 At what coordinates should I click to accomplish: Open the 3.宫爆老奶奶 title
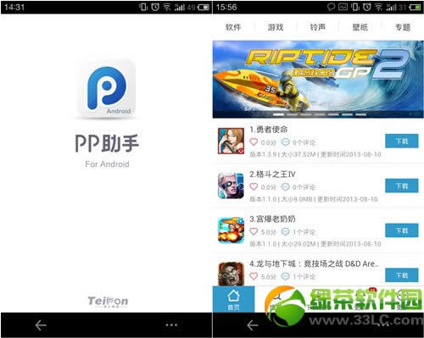pos(272,219)
